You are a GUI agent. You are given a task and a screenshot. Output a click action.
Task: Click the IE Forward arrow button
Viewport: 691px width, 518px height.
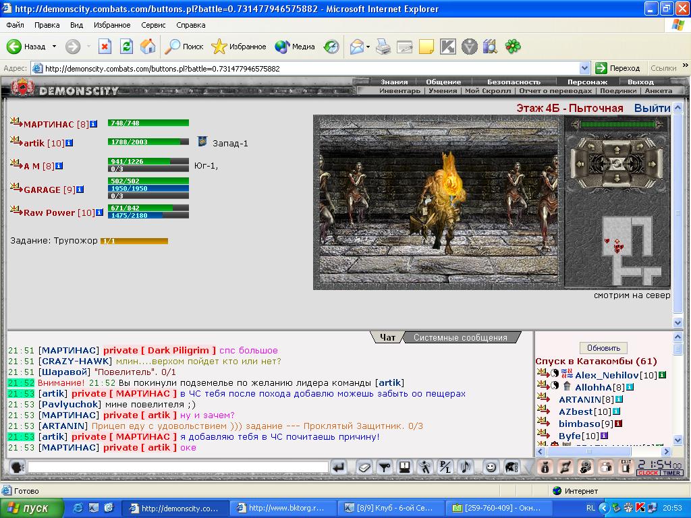(73, 47)
